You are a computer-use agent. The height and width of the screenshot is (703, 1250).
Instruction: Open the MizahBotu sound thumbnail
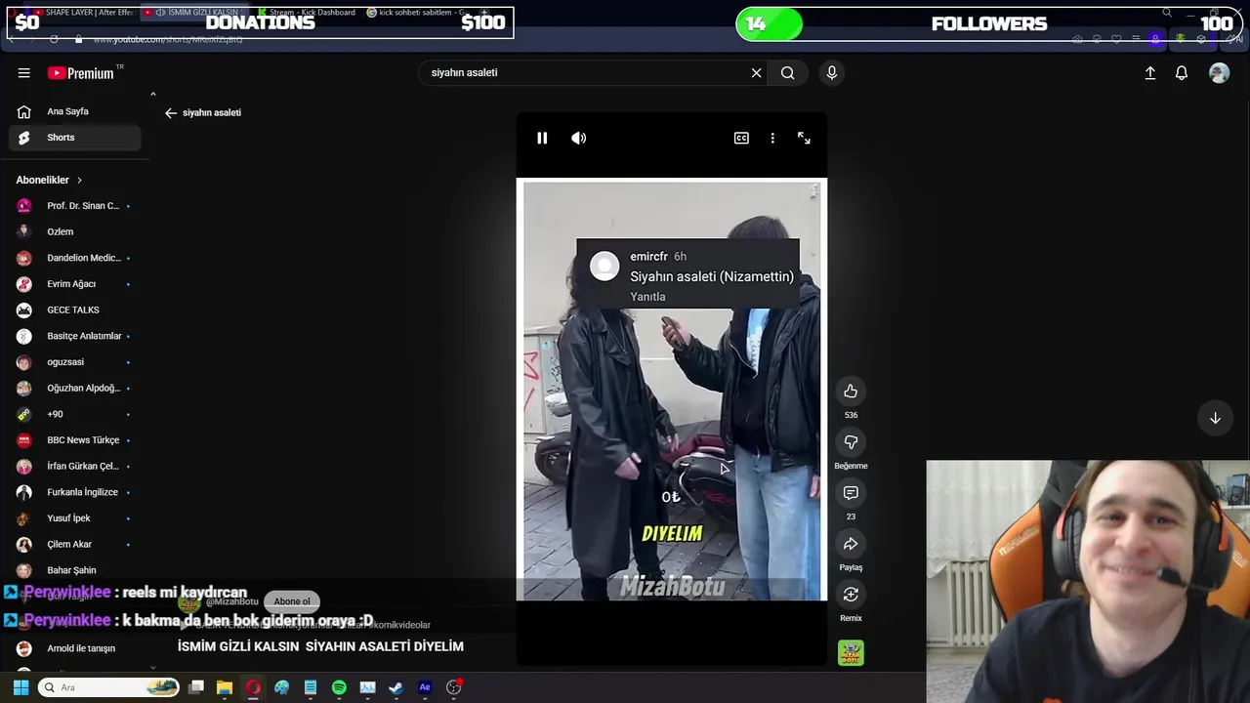(851, 652)
